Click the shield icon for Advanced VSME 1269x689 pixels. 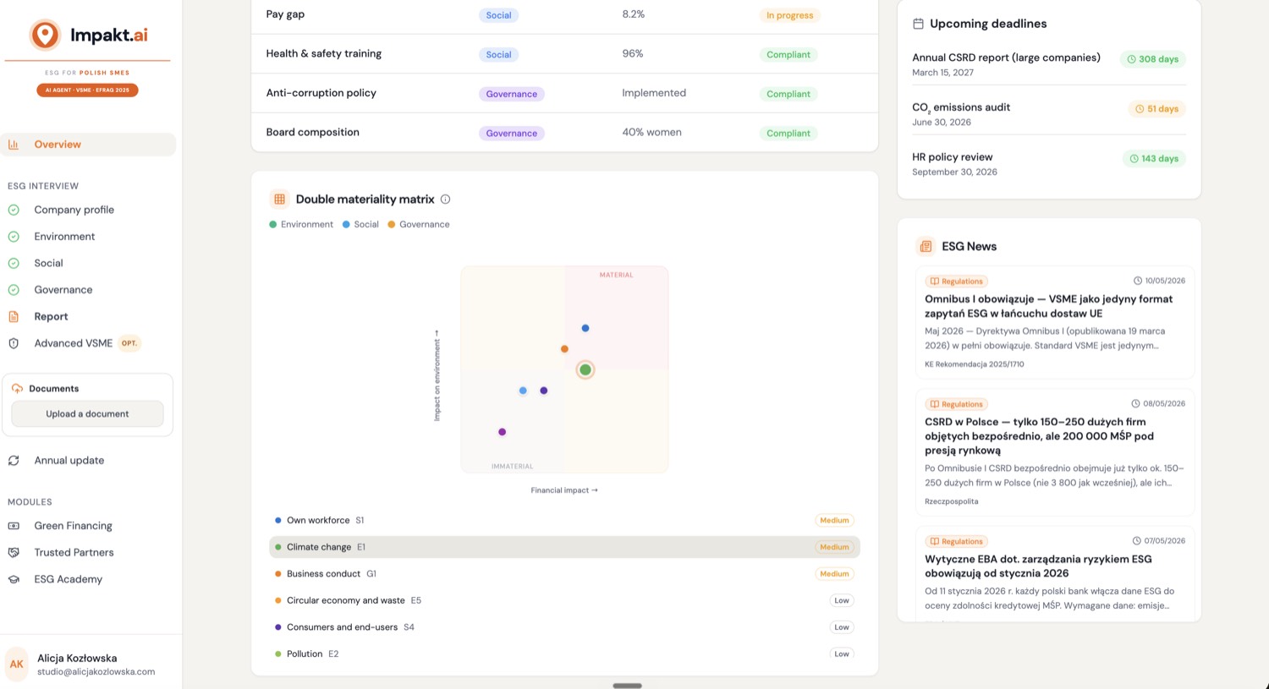tap(14, 343)
